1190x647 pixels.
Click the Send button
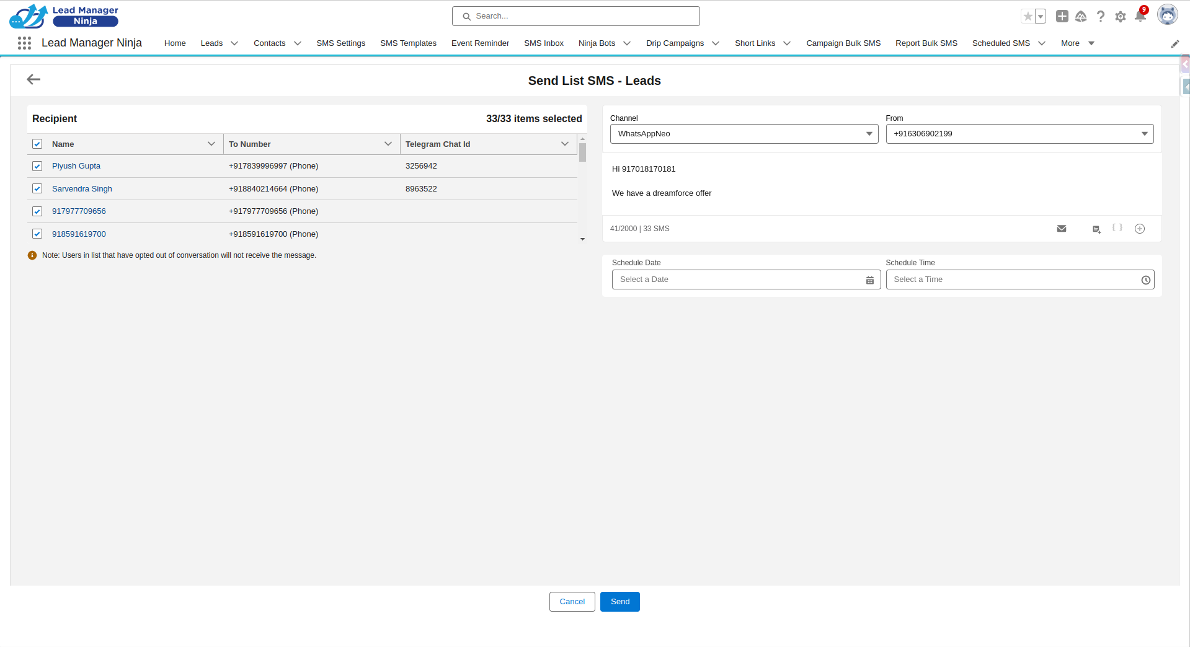[x=620, y=602]
